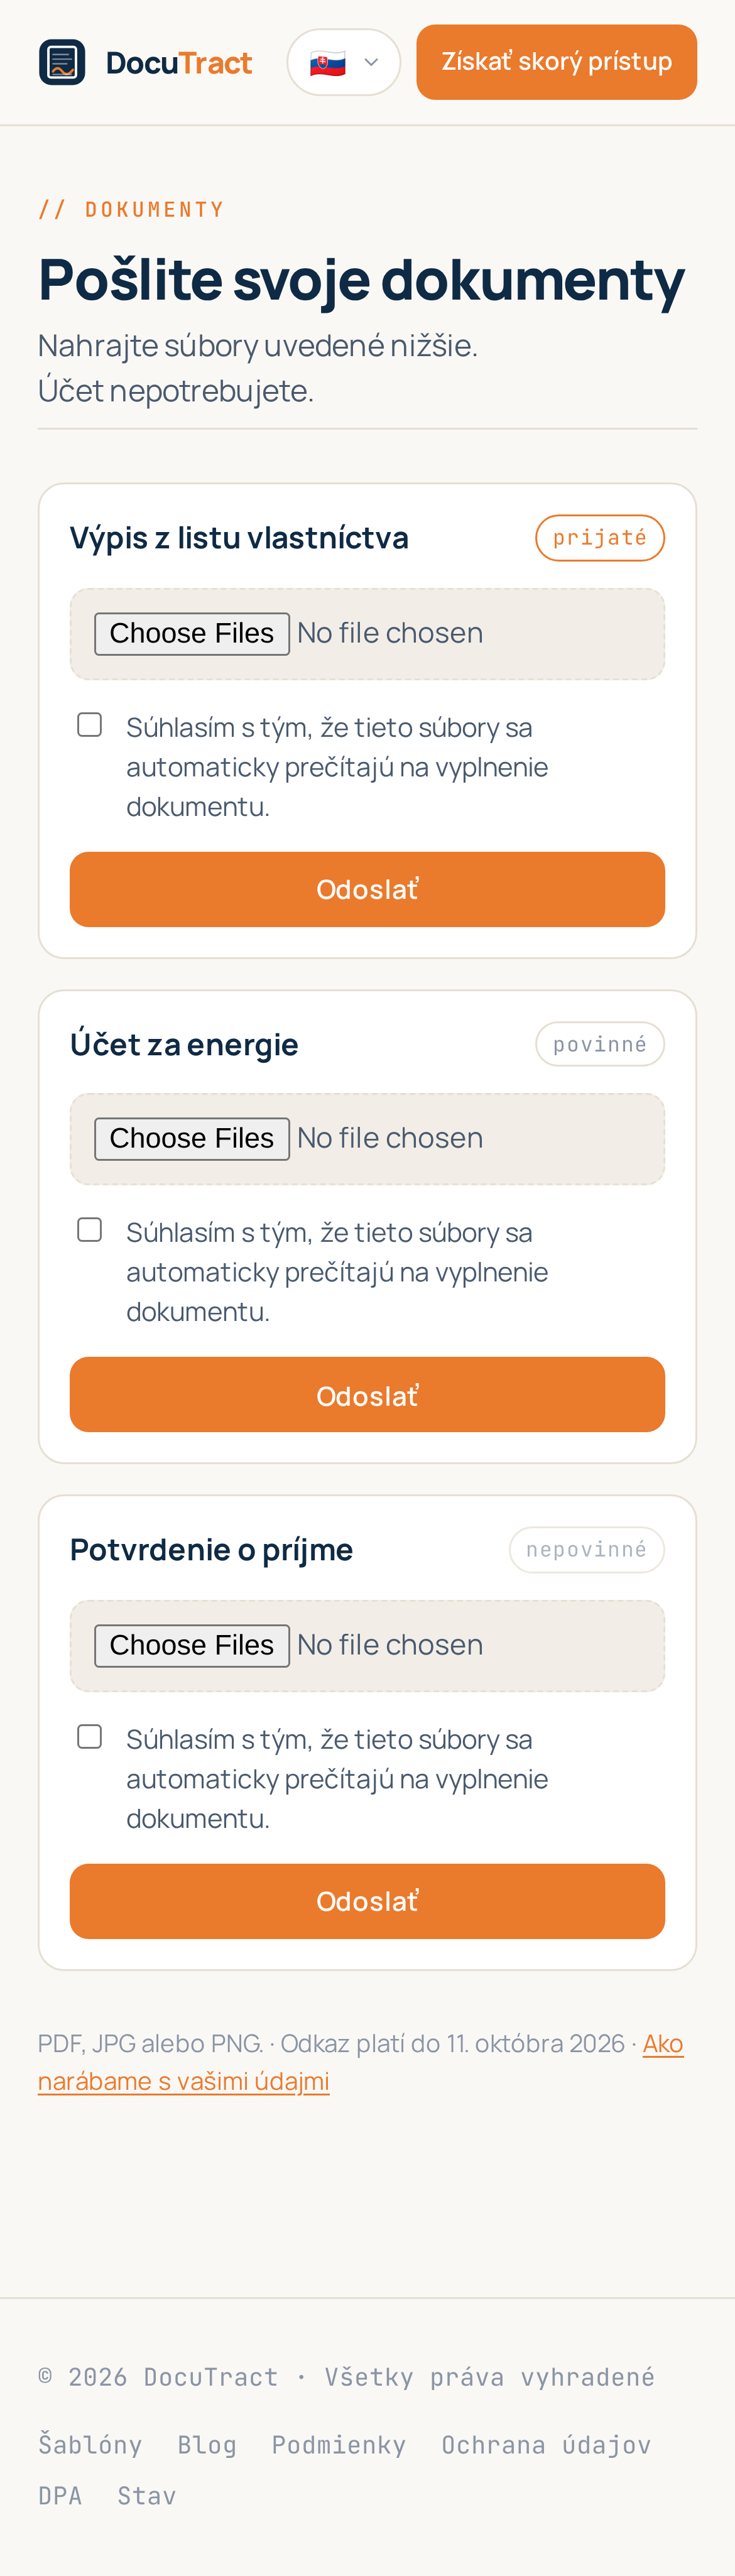Viewport: 735px width, 2576px height.
Task: Open Ako narábame s vašimi údajmi link
Action: pyautogui.click(x=361, y=2062)
